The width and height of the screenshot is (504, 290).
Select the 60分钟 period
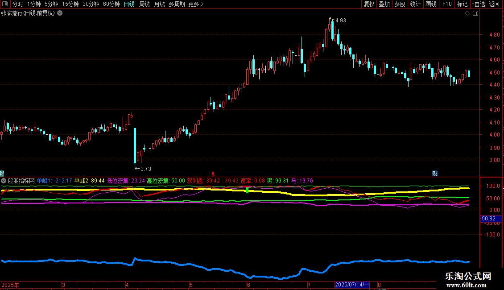point(111,4)
